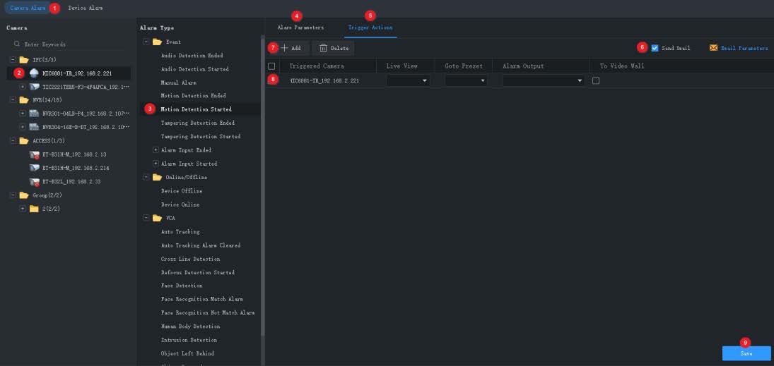This screenshot has width=774, height=366.
Task: Expand the NVR301-04LB-P4 device node
Action: click(x=22, y=114)
